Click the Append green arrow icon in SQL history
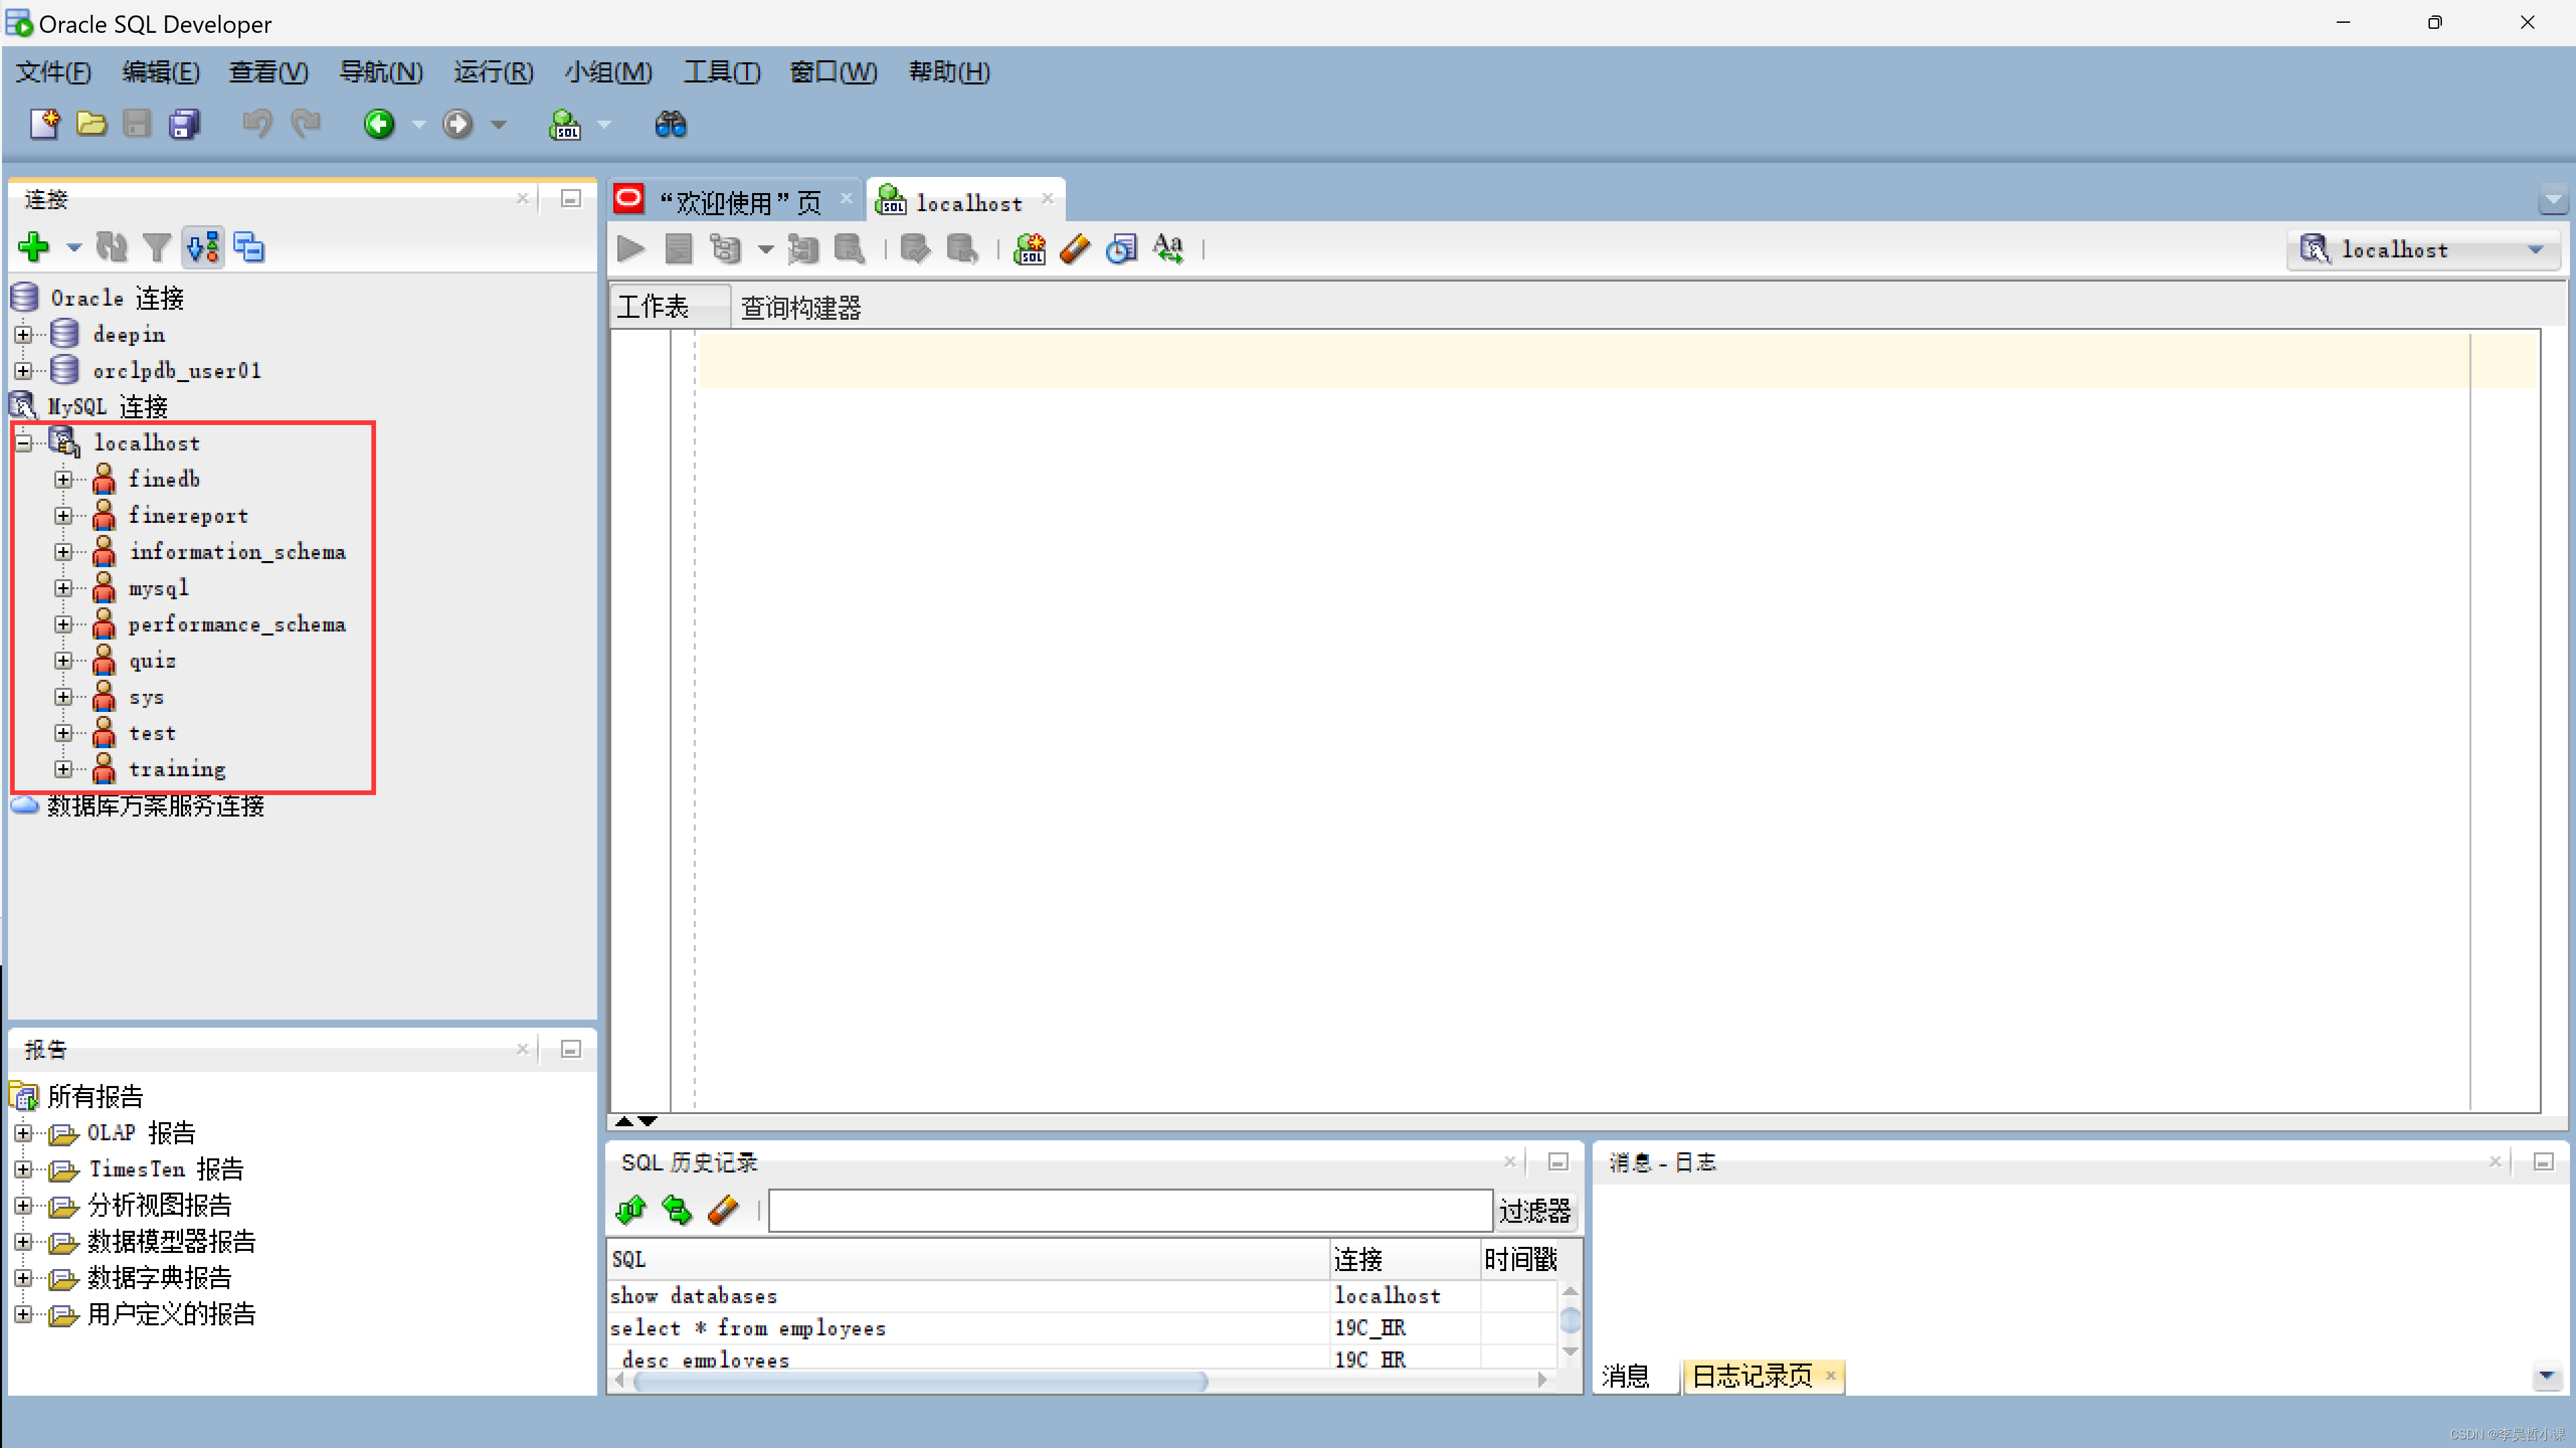This screenshot has width=2576, height=1448. 631,1210
